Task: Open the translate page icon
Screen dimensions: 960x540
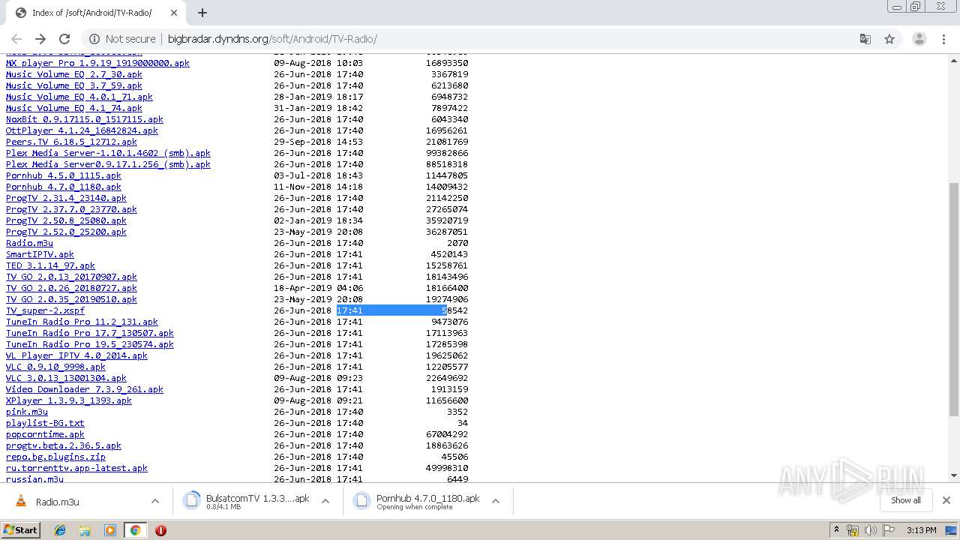Action: (865, 39)
